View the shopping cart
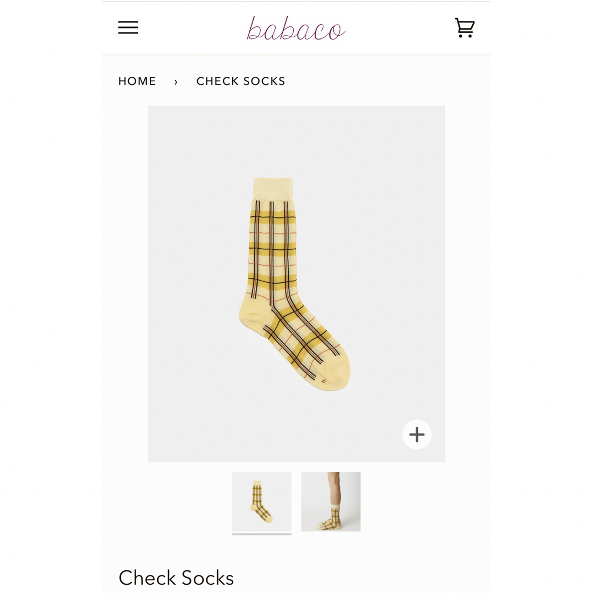Image resolution: width=593 pixels, height=593 pixels. coord(465,27)
